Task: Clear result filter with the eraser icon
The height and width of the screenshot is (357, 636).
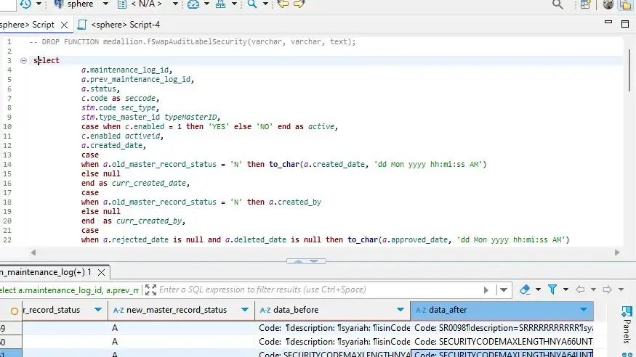Action: point(525,290)
